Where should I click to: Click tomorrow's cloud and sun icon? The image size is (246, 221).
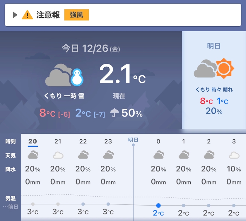tap(214, 69)
